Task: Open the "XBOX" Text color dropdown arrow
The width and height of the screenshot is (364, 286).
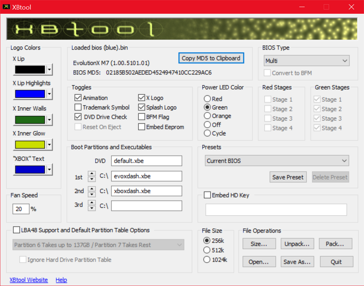Action: (x=49, y=170)
